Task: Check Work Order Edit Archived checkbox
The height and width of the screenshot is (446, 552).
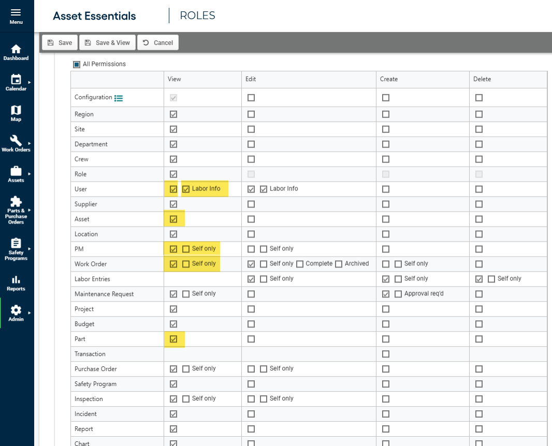Action: click(x=339, y=264)
